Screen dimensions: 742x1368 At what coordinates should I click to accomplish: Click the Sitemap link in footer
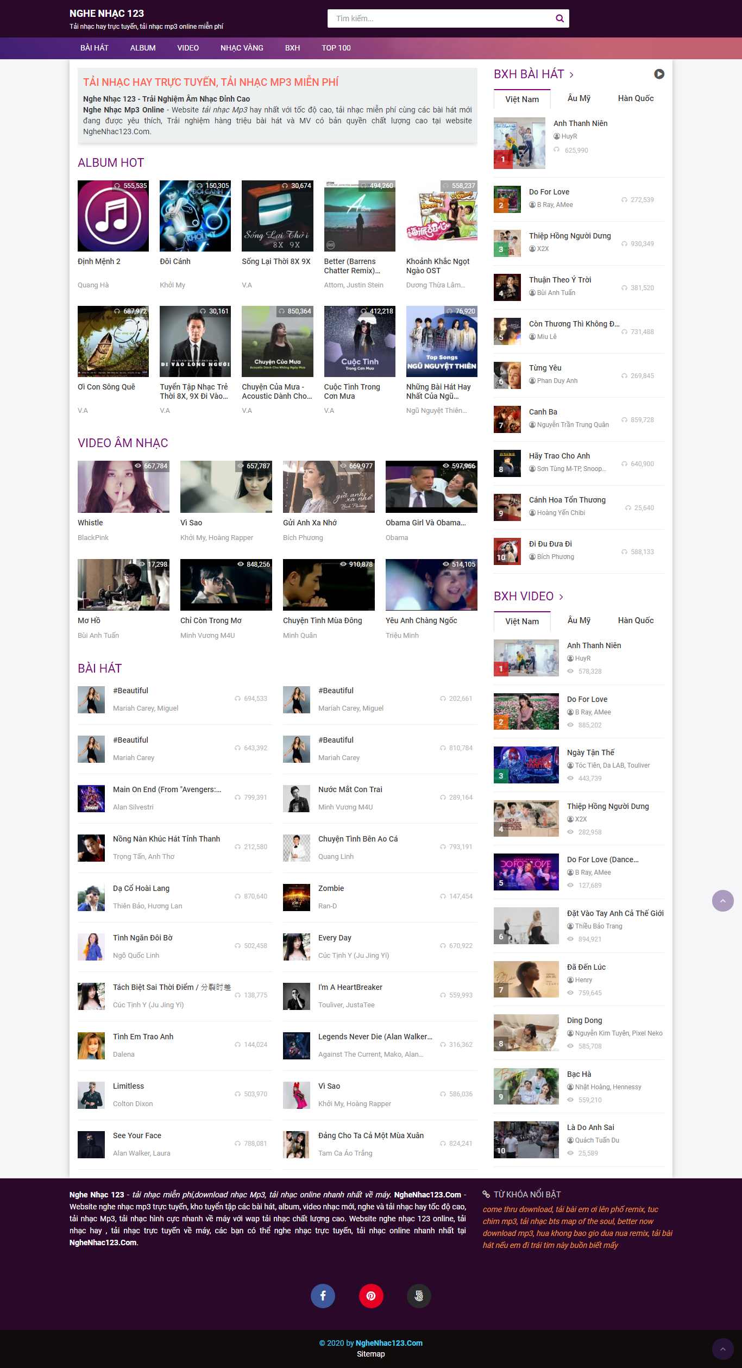point(370,1354)
